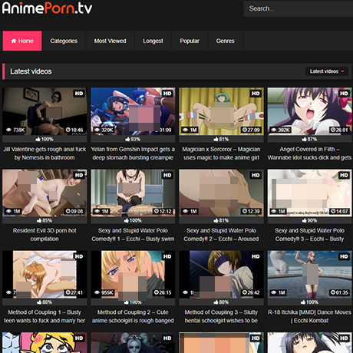Go to the Longest tab

153,41
